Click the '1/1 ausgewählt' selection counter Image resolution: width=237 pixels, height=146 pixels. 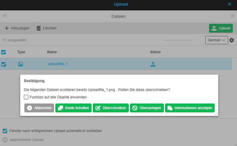tap(14, 40)
